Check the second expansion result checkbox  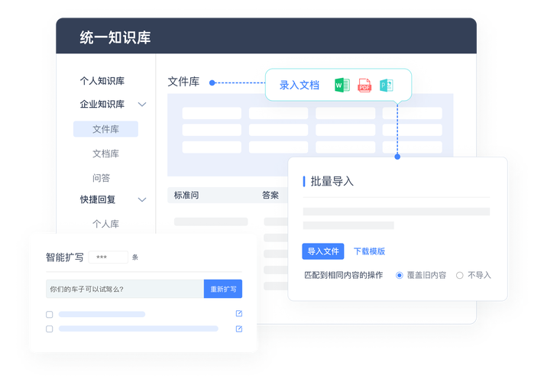tap(50, 329)
